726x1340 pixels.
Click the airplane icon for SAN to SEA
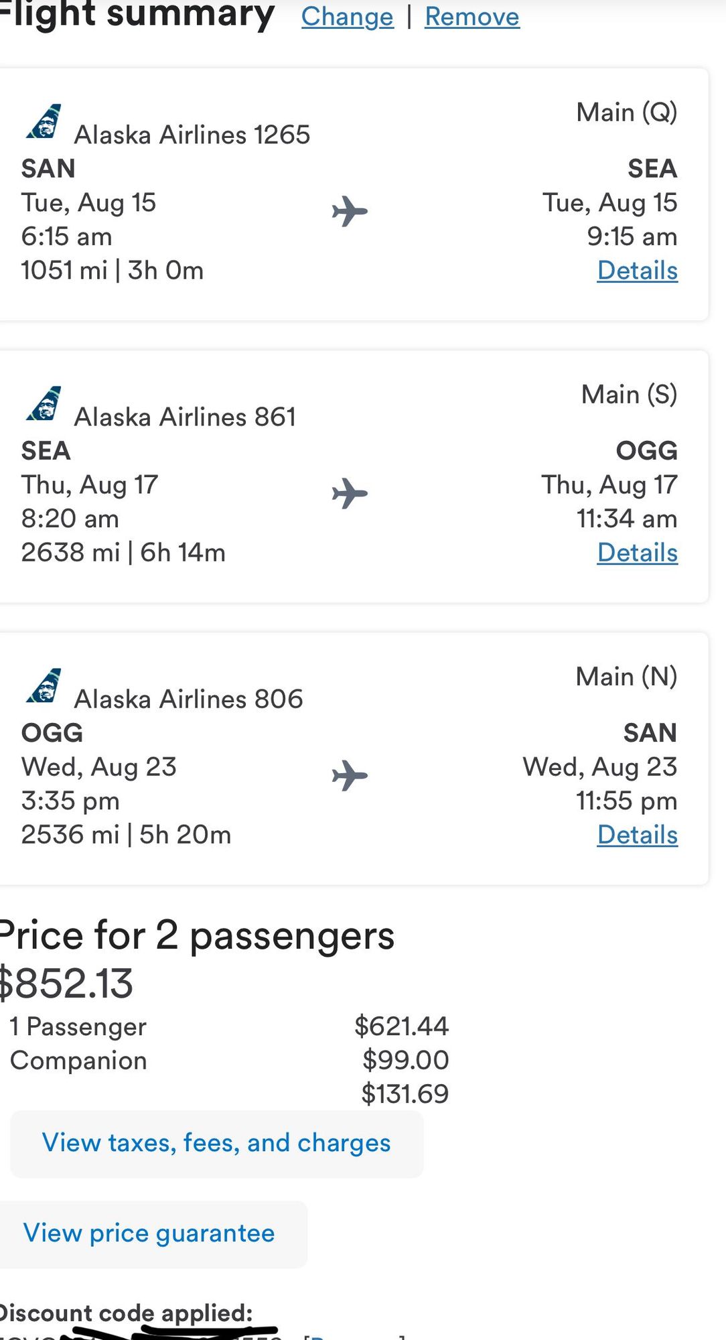[x=350, y=212]
